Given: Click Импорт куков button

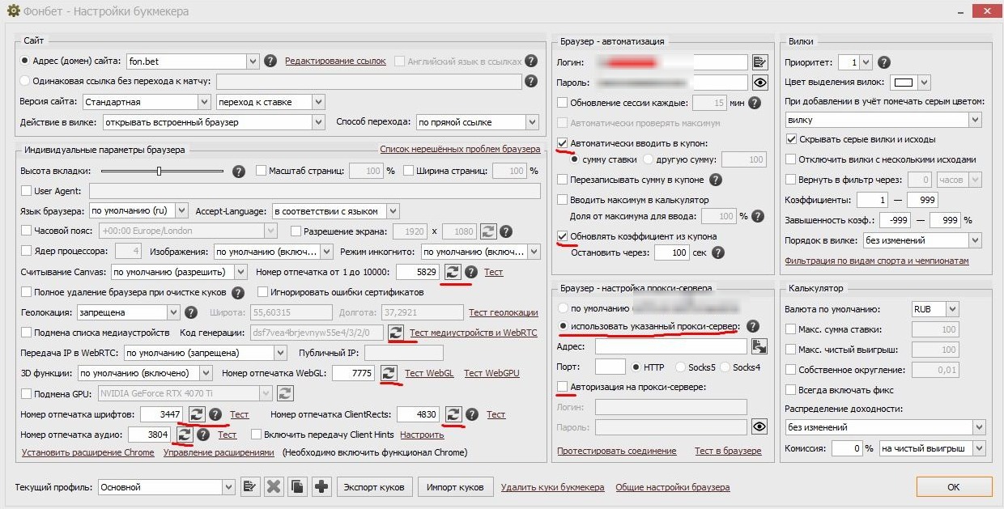Looking at the screenshot, I should [x=455, y=487].
